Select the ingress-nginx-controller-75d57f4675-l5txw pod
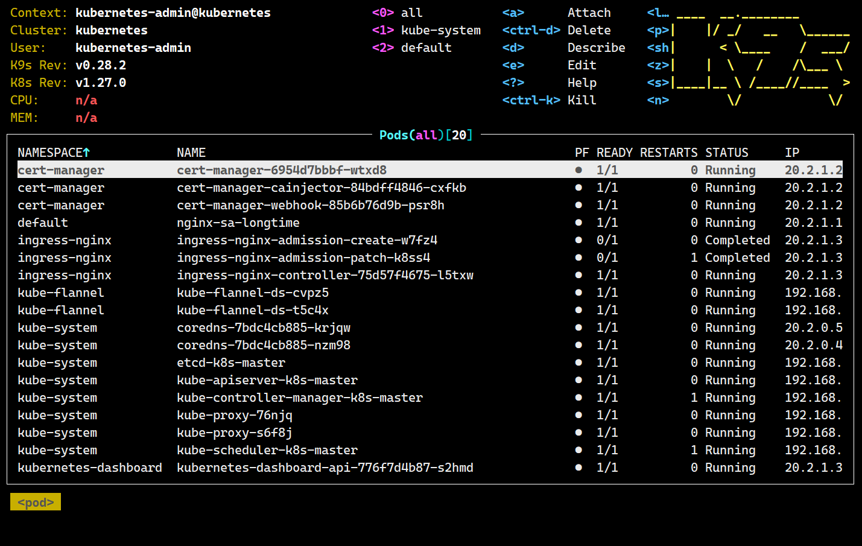This screenshot has height=546, width=862. 430,275
